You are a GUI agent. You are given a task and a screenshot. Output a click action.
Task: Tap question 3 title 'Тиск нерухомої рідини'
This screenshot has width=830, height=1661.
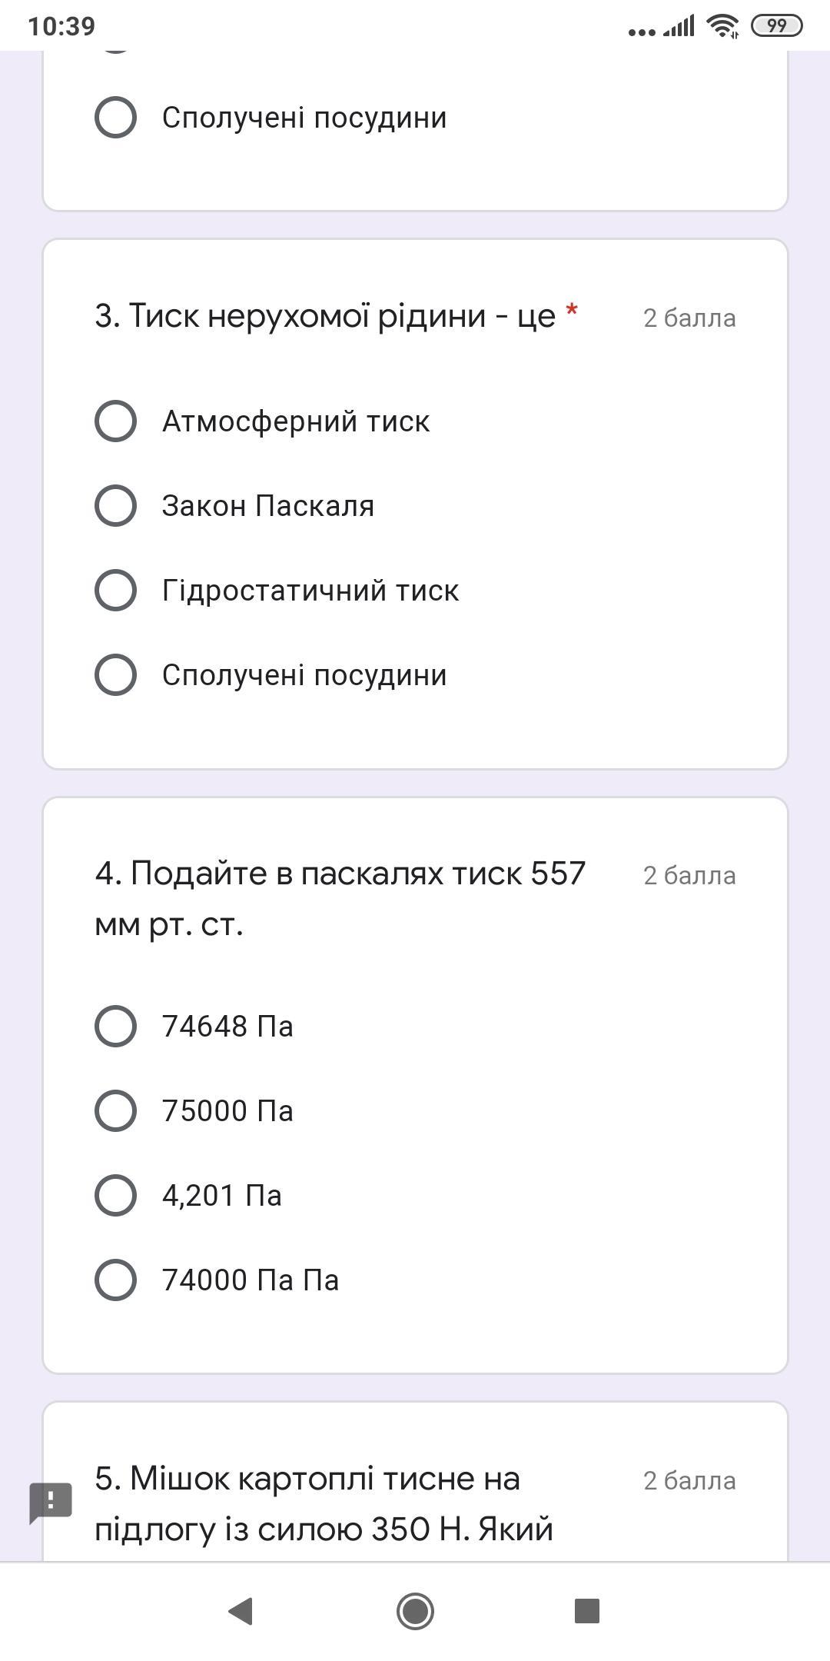[324, 316]
